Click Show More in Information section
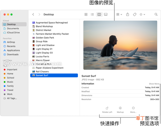The height and width of the screenshot is (127, 161). (x=154, y=84)
